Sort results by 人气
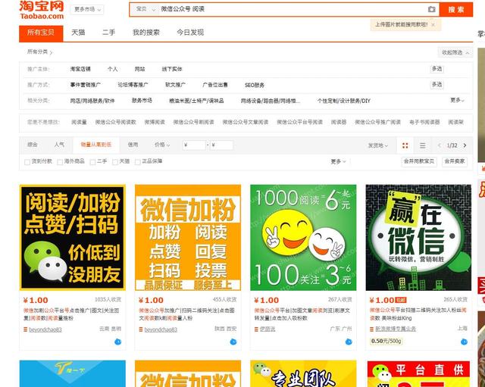485x387 pixels. 59,145
